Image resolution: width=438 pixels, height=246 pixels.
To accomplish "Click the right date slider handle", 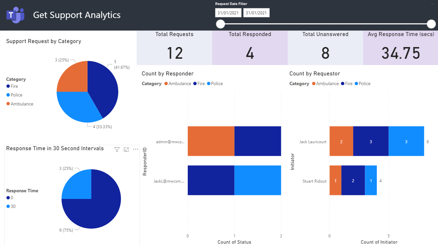I will pos(431,24).
